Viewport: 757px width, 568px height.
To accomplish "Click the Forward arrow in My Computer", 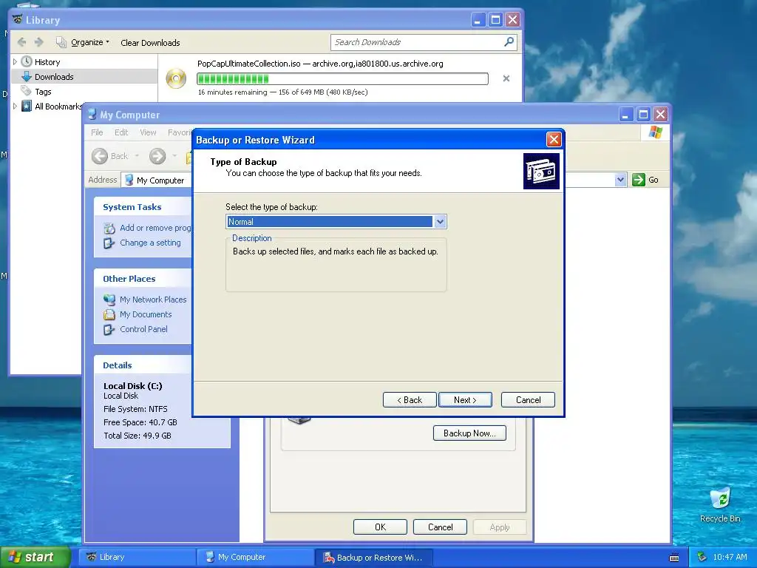I will pos(157,156).
